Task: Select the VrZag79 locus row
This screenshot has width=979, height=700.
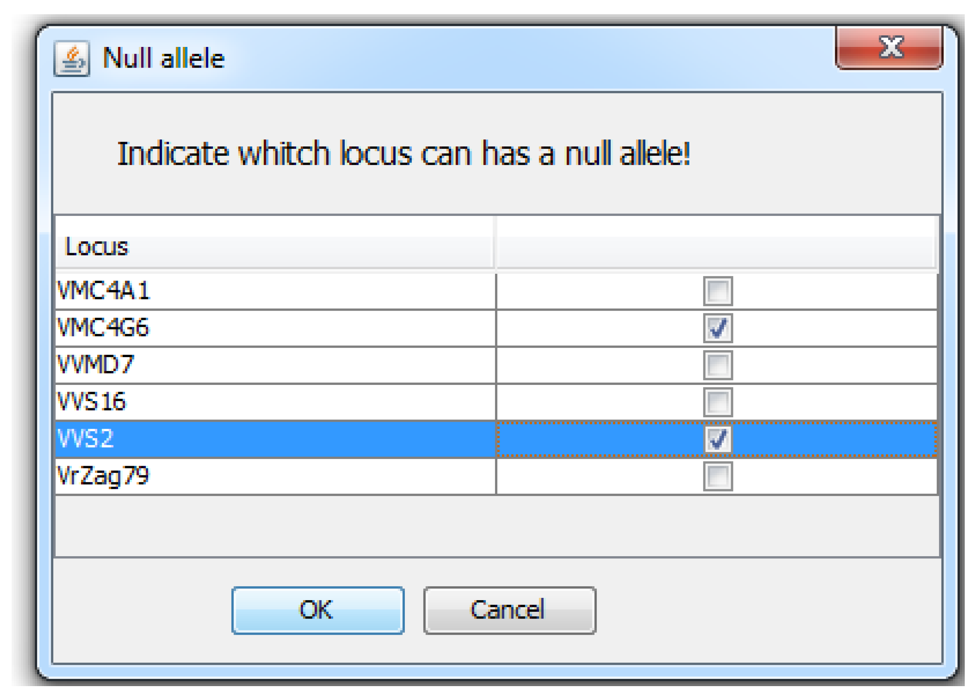Action: tap(276, 477)
